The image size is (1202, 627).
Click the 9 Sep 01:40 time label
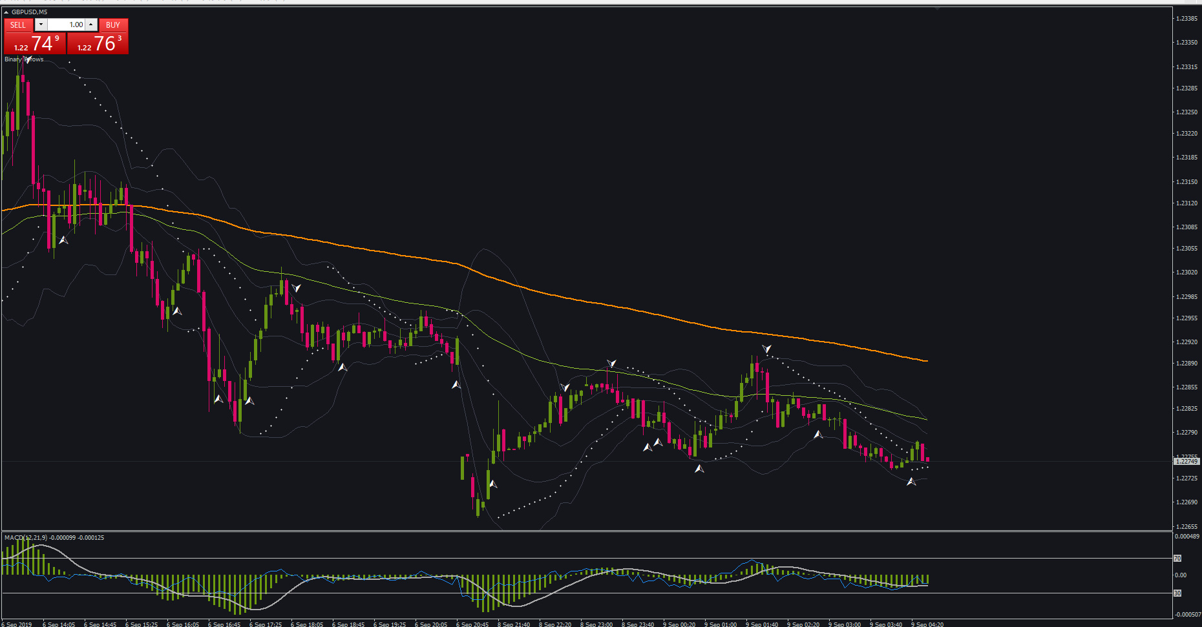pyautogui.click(x=762, y=624)
